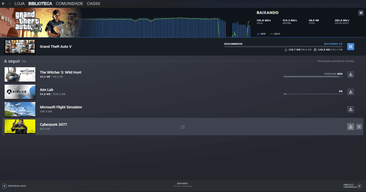366x192 pixels.
Task: Start downloading Aim Lab now
Action: tap(350, 92)
